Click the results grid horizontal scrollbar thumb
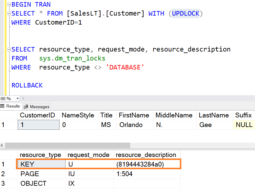Screen dimensions: 255x192 click(68, 145)
